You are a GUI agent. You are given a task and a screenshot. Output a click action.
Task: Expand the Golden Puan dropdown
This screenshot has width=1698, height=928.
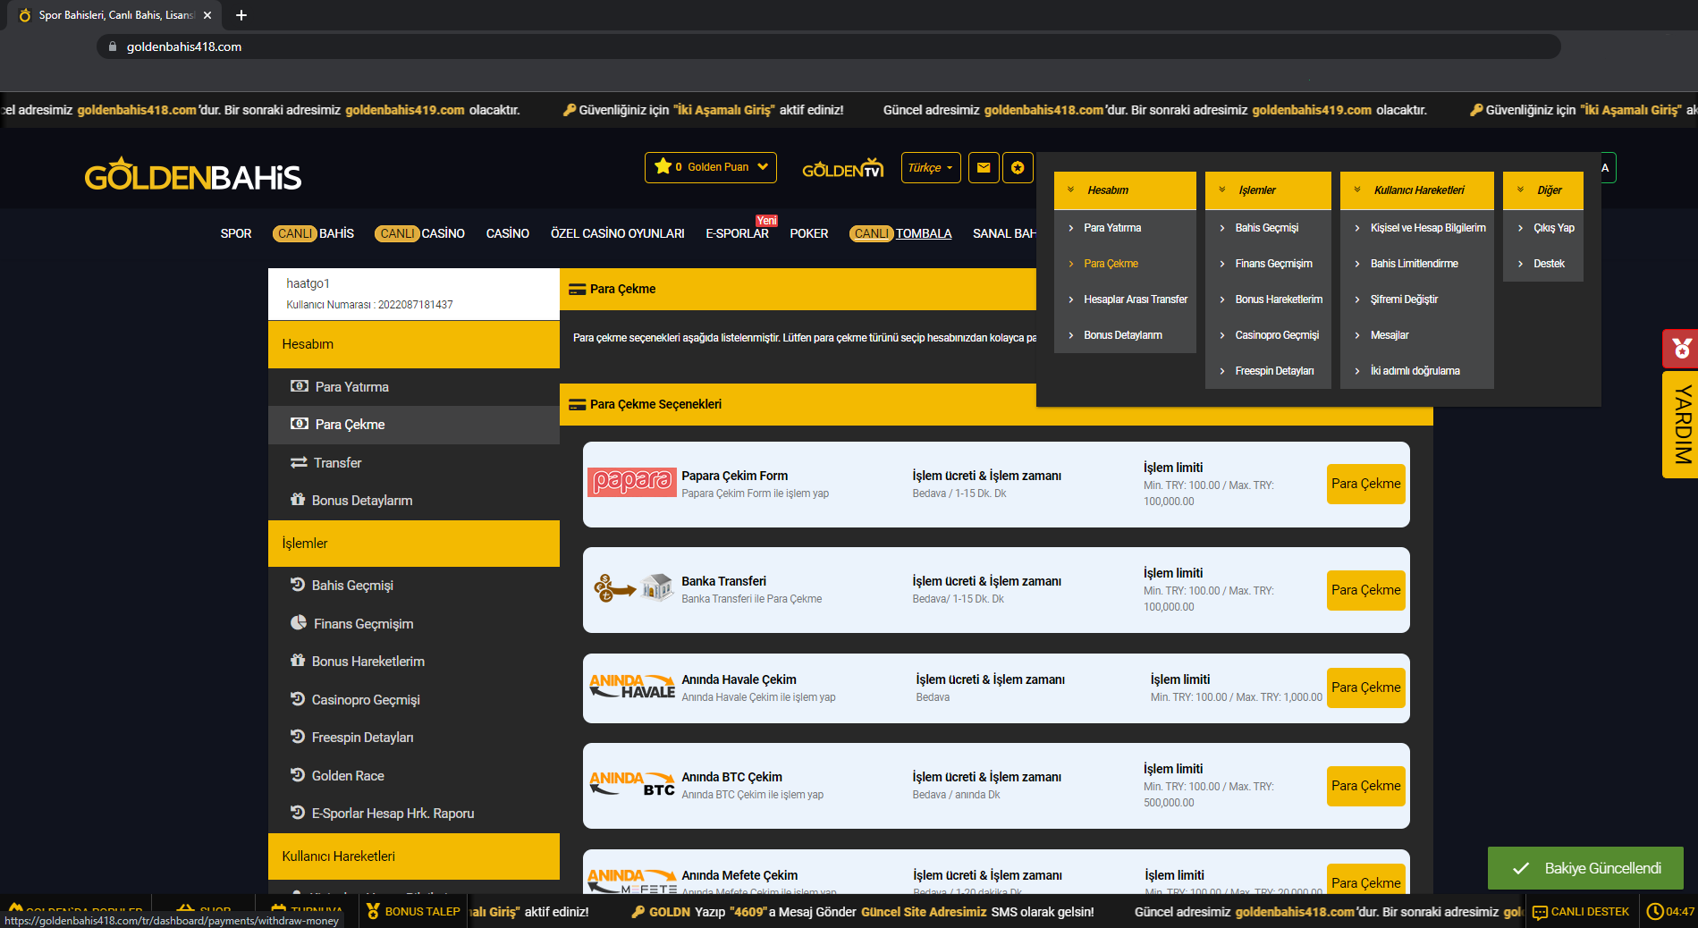[710, 167]
